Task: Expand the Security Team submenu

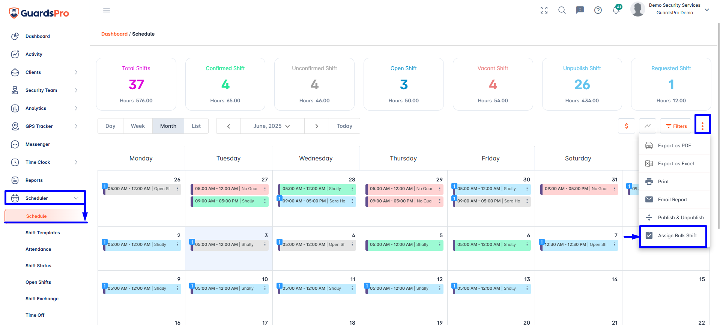Action: click(76, 90)
